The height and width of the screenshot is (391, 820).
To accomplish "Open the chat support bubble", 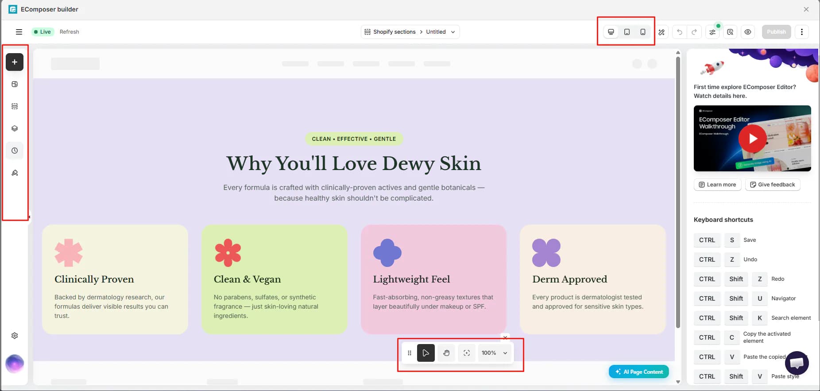I will [797, 363].
